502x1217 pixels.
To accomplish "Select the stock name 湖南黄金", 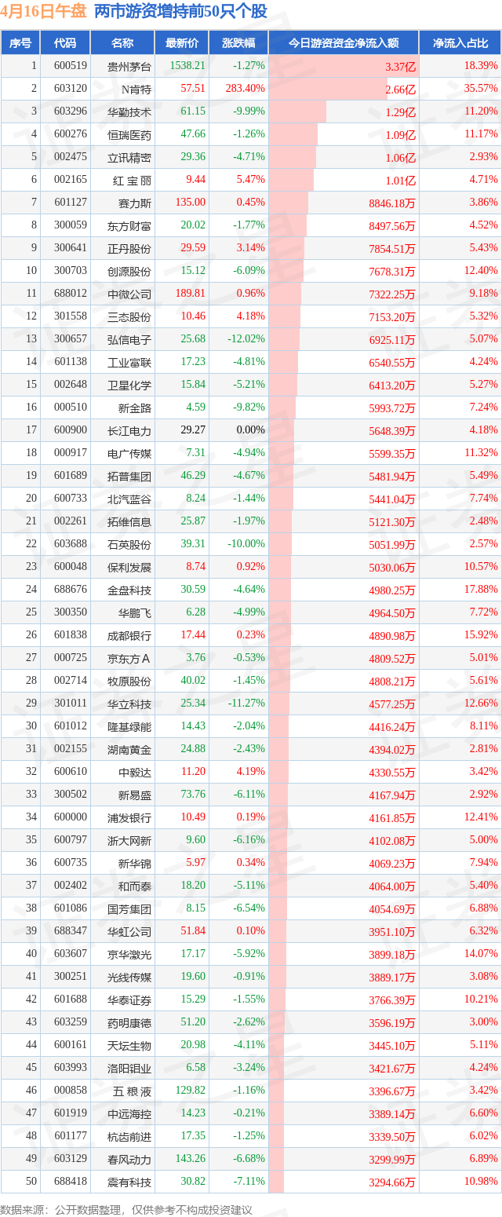I will 129,749.
